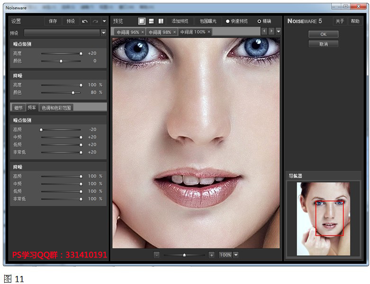Open the 100% zoom level dropdown

[x=236, y=255]
